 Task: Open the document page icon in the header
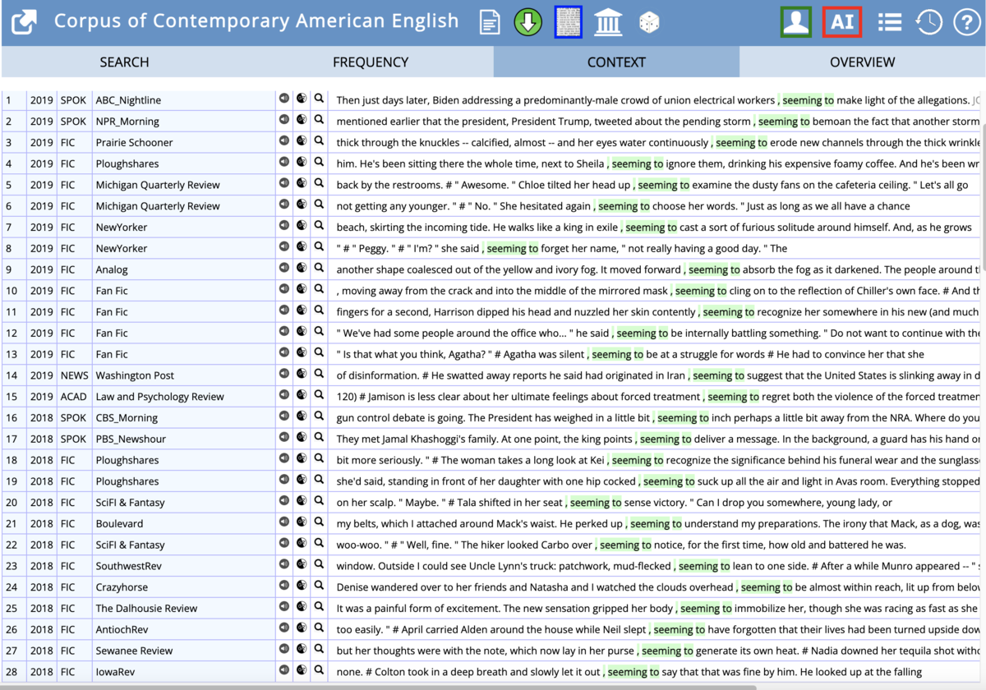pyautogui.click(x=490, y=22)
